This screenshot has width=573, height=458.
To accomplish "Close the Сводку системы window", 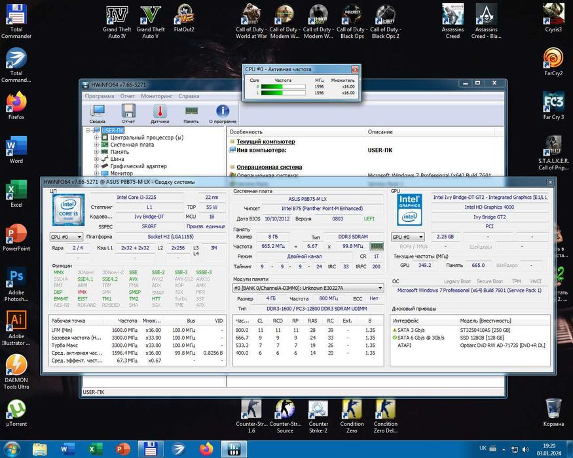I will [x=550, y=182].
